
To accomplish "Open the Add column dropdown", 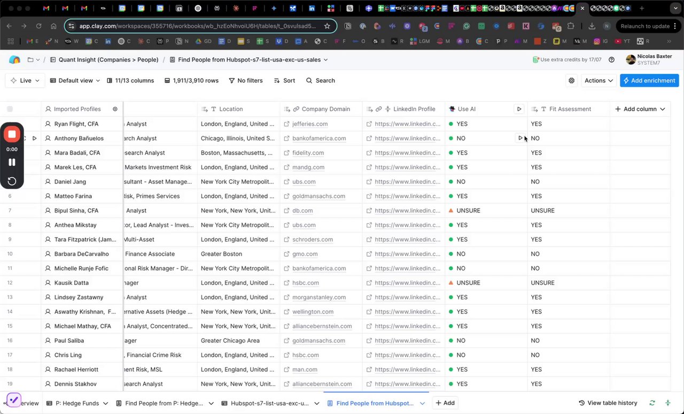I will [x=640, y=109].
